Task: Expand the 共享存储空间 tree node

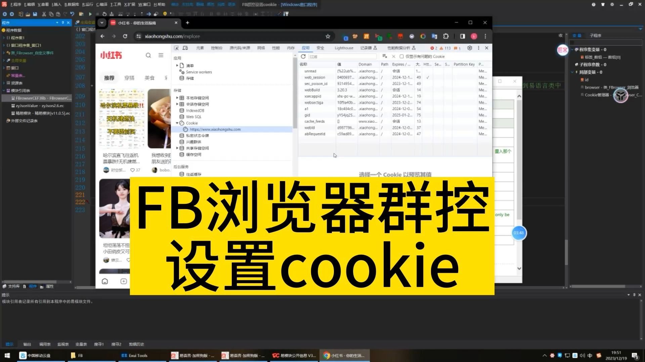Action: 178,148
